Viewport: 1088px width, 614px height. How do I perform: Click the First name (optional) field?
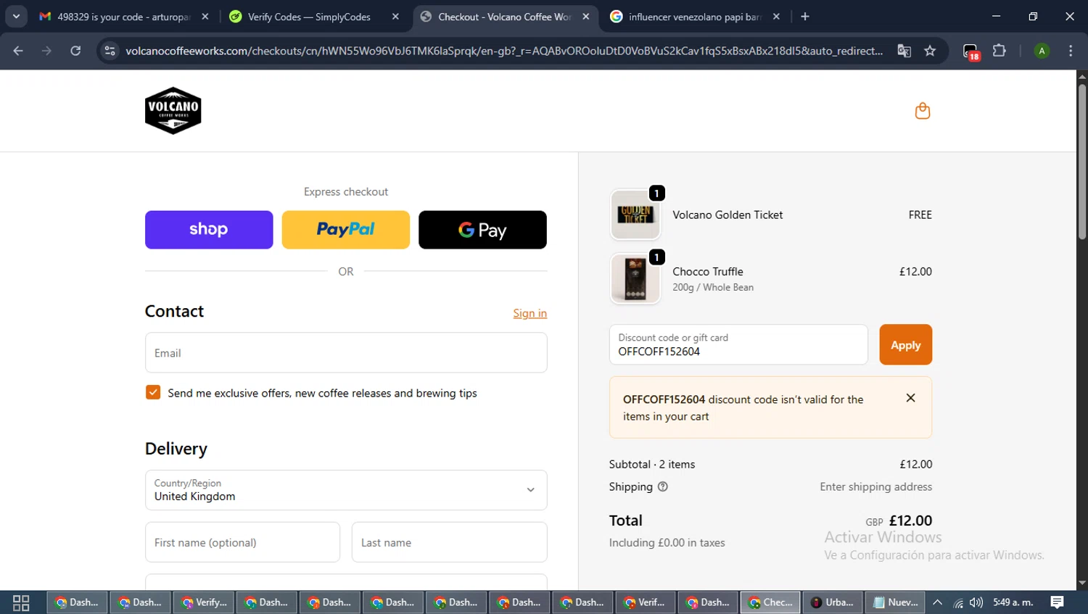(x=242, y=542)
